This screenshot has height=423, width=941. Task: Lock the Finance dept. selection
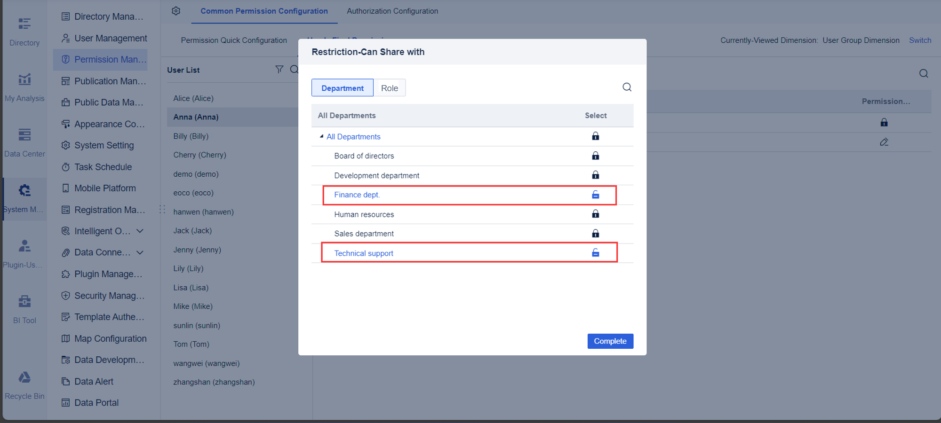595,195
